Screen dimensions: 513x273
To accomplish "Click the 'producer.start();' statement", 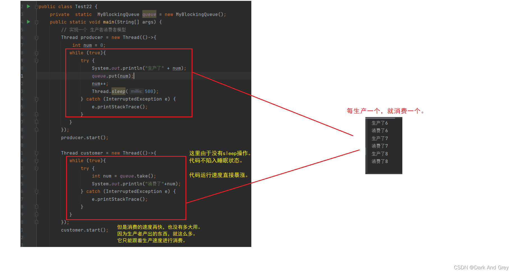I will click(x=85, y=137).
